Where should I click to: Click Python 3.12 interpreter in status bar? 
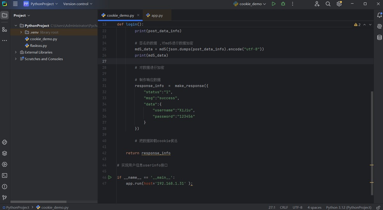[349, 207]
